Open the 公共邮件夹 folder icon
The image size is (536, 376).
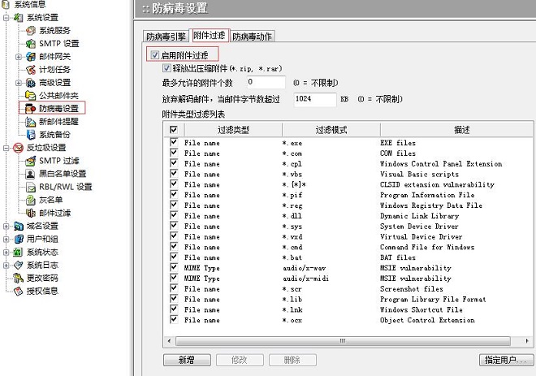pos(31,95)
